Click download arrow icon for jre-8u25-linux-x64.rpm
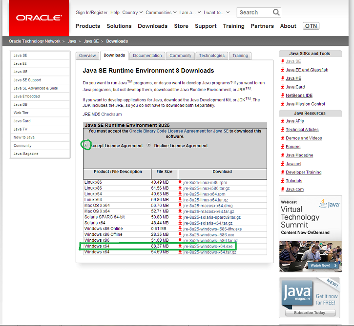354x326 pixels. coord(180,194)
